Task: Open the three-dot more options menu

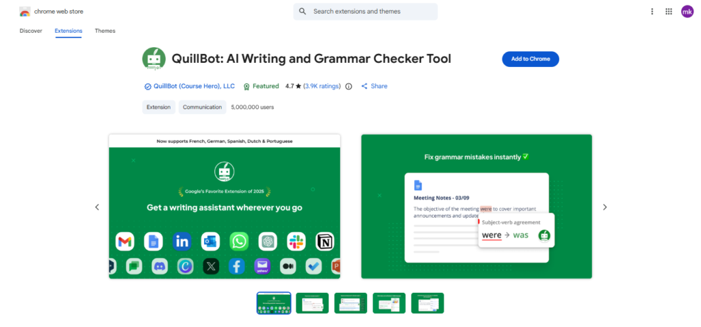Action: tap(652, 12)
